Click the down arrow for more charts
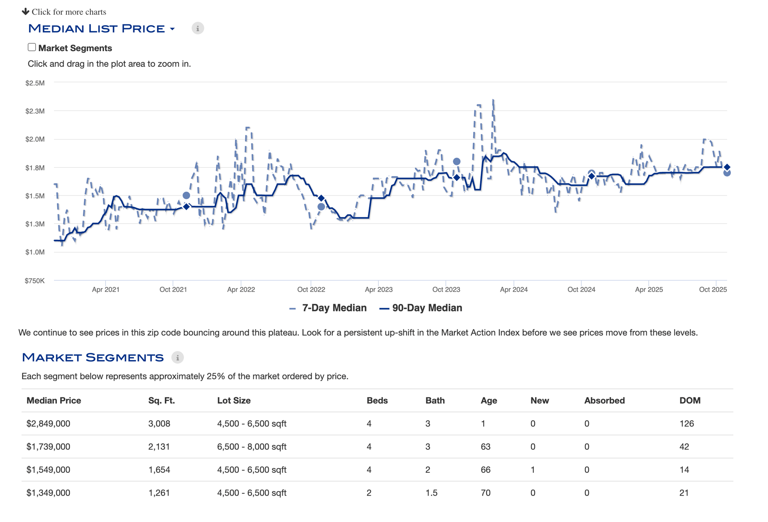 tap(26, 11)
